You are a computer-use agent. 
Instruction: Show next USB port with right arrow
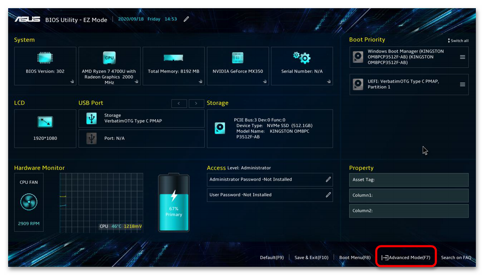coord(196,104)
